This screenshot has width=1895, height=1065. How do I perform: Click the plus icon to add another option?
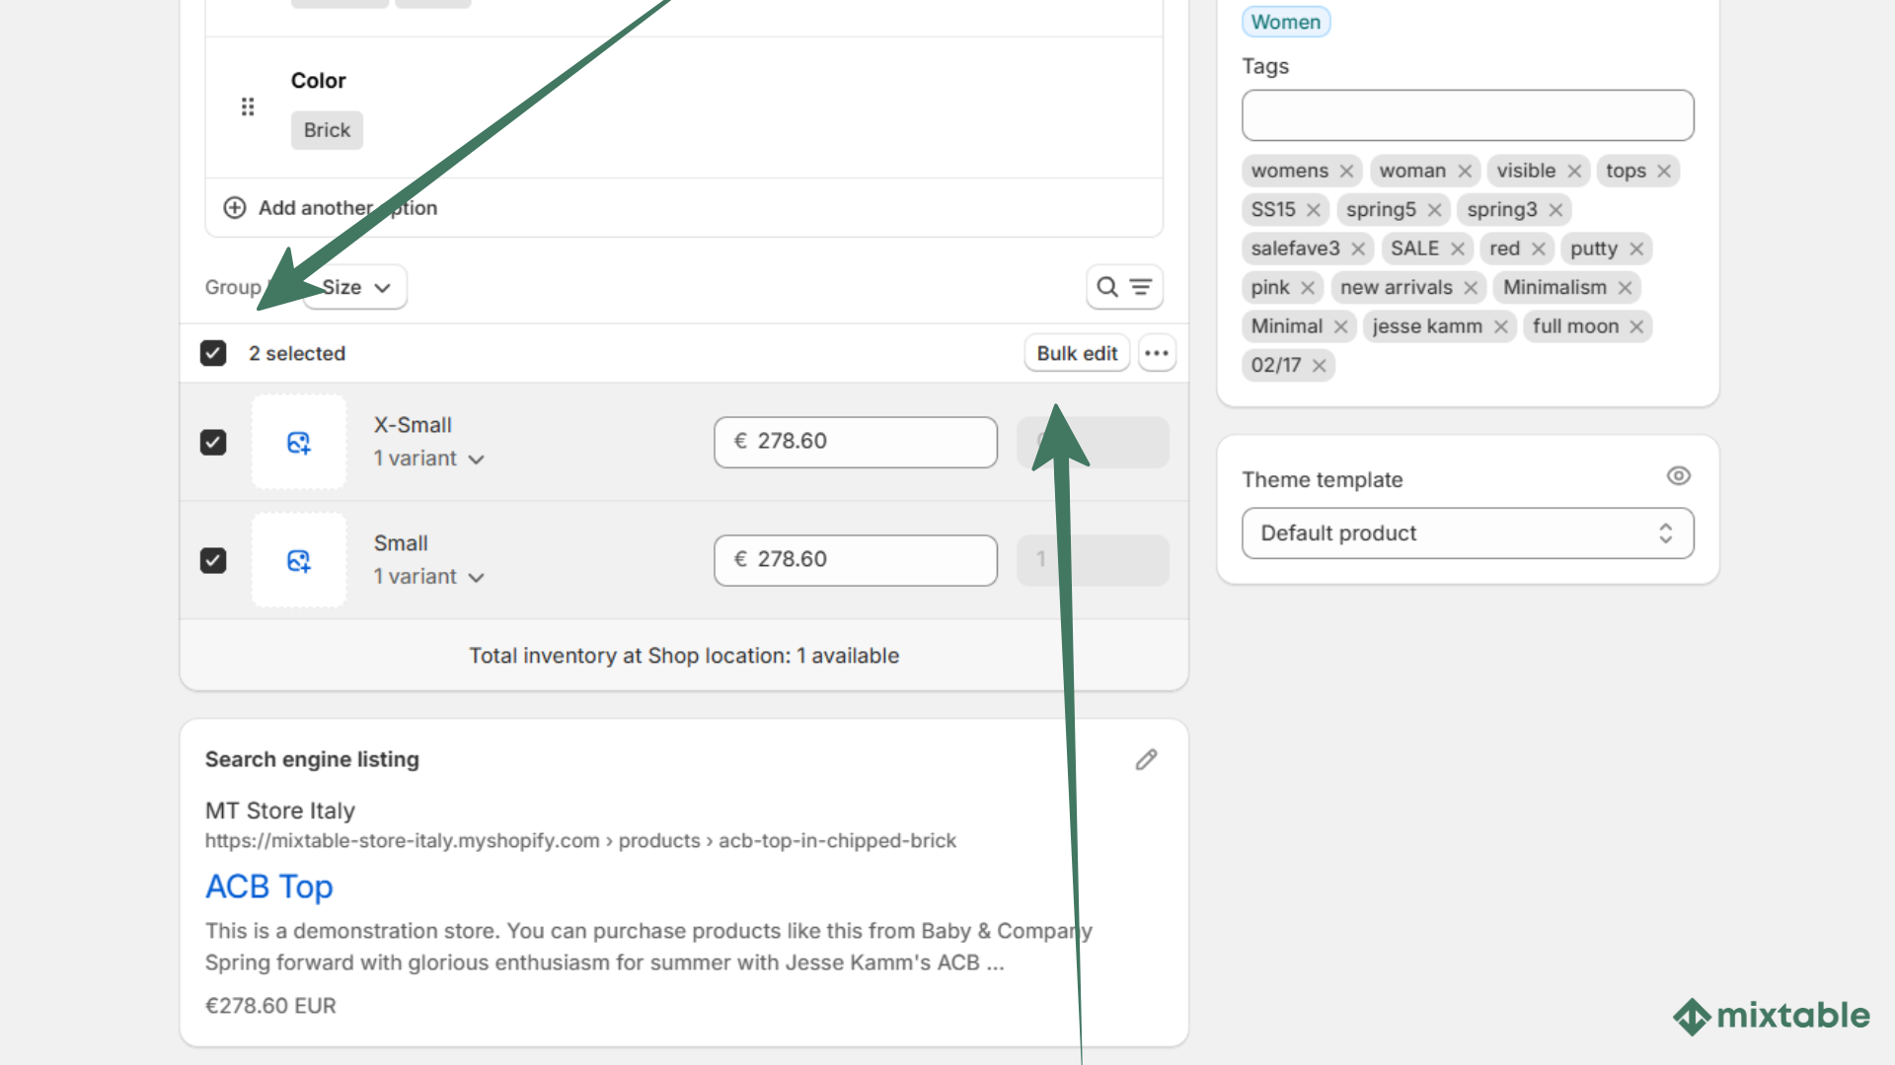coord(235,207)
